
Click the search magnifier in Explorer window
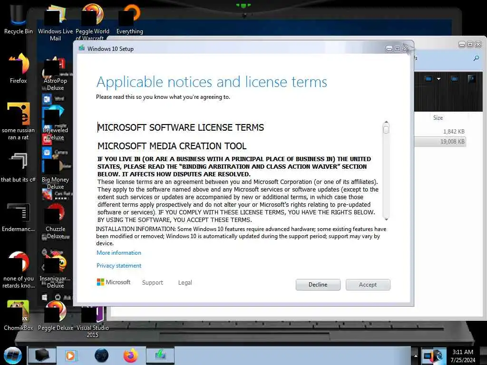[476, 58]
